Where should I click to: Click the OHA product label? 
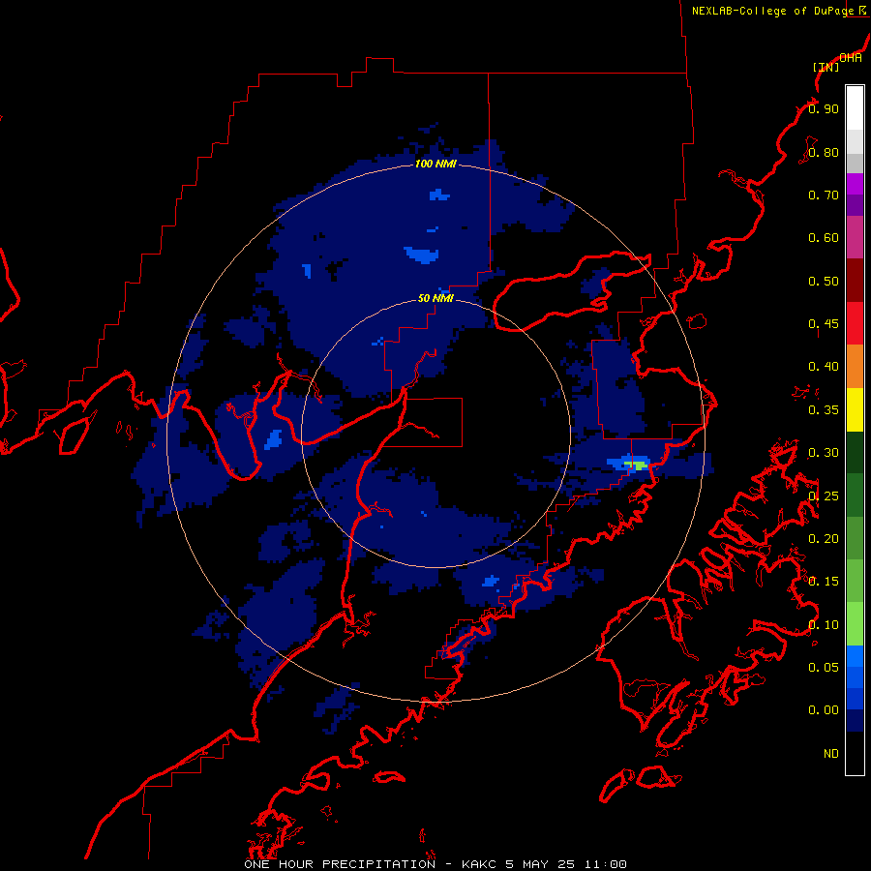[x=851, y=58]
